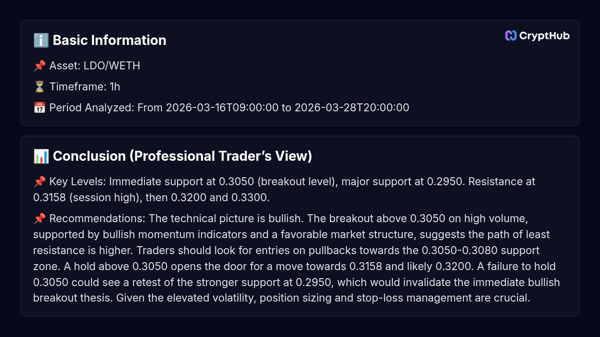Click the hourglass icon next to Timeframe

(39, 87)
